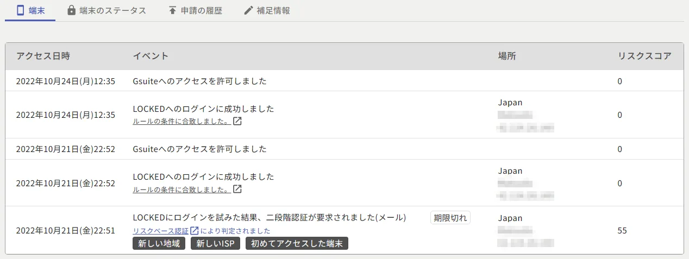Image resolution: width=689 pixels, height=259 pixels.
Task: Click Japan location in the 10月24日 login row
Action: (x=510, y=103)
